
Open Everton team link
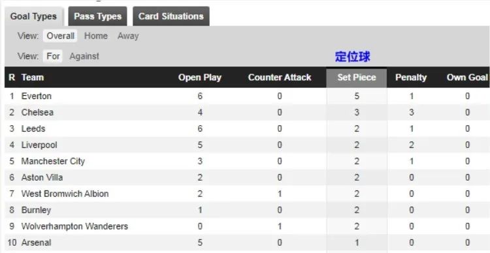click(x=36, y=96)
